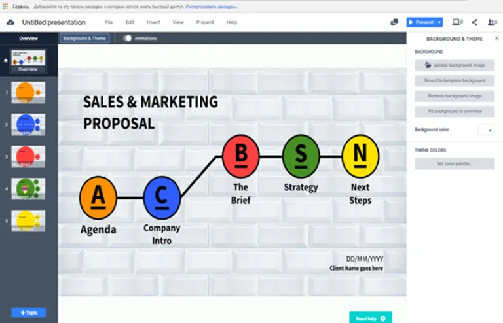
Task: Click the import bookmarks link
Action: tap(212, 6)
